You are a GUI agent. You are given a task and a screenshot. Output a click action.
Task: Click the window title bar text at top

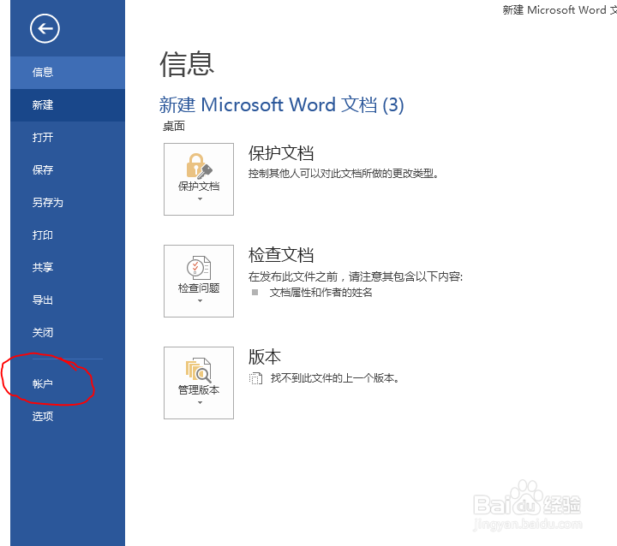560,9
